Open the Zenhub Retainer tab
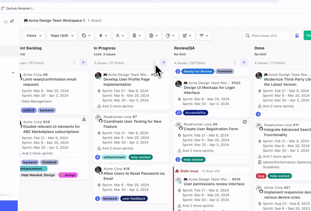 coord(18,8)
